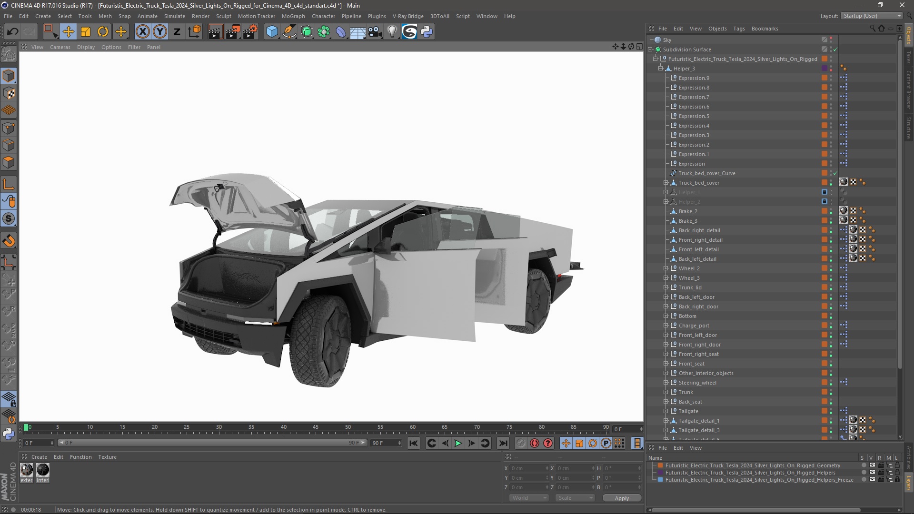
Task: Toggle Subdivision Surface enable checkmark
Action: click(835, 49)
